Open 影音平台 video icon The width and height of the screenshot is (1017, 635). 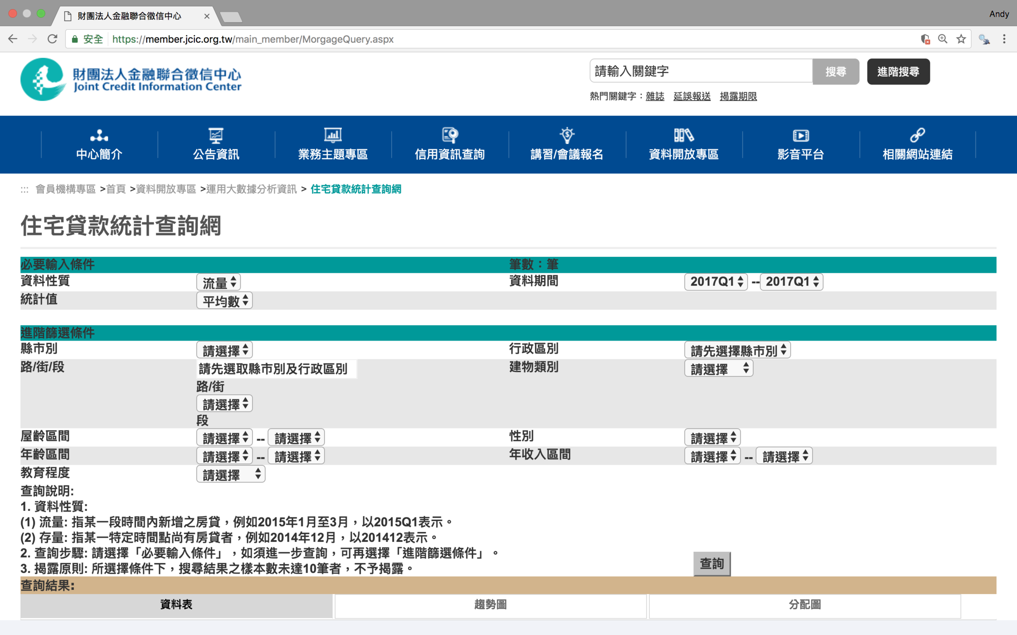coord(800,135)
